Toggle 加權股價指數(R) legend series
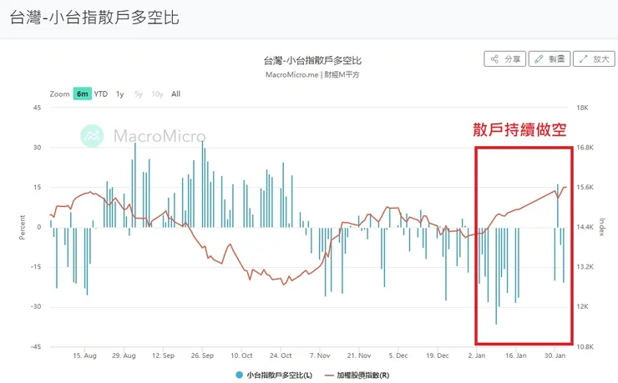 [357, 375]
